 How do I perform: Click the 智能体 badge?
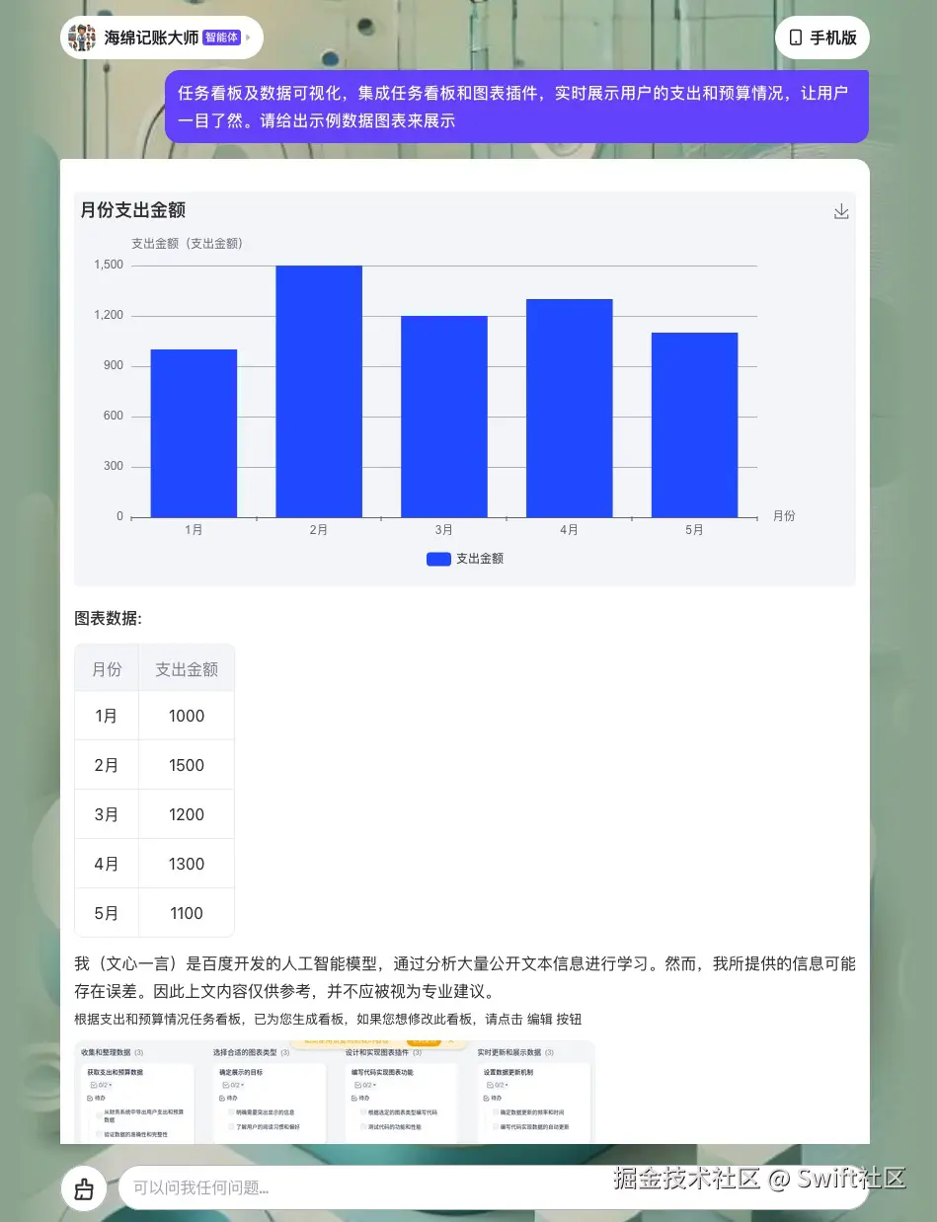coord(221,38)
